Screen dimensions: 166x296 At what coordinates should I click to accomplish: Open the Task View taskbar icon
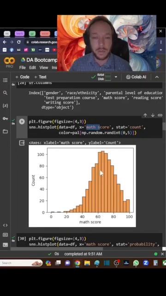(x=58, y=263)
